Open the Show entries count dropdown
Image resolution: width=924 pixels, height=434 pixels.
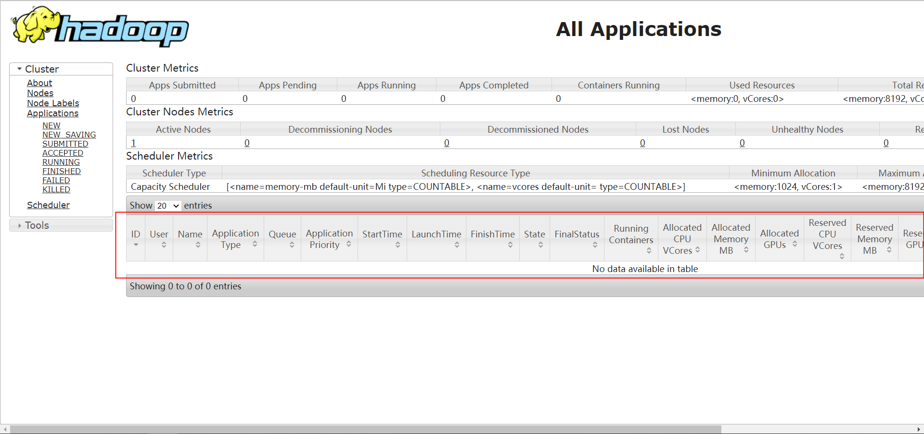[x=168, y=206]
